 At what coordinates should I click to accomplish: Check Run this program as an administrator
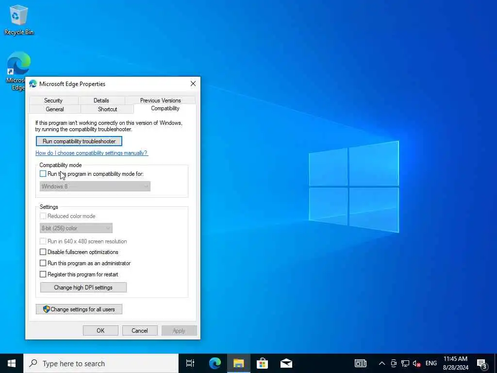[43, 263]
